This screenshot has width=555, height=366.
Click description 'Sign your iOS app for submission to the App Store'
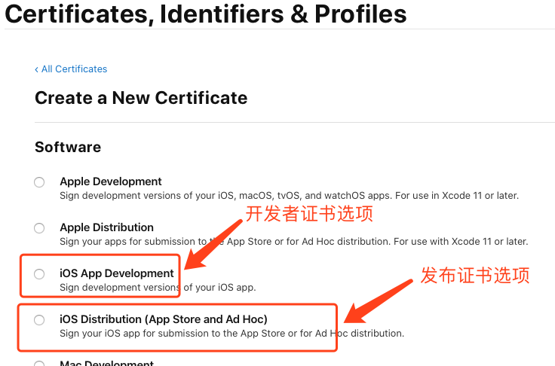(x=232, y=334)
